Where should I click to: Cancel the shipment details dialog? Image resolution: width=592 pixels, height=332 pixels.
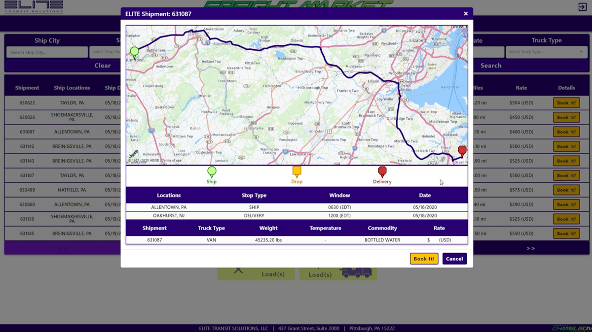(454, 258)
